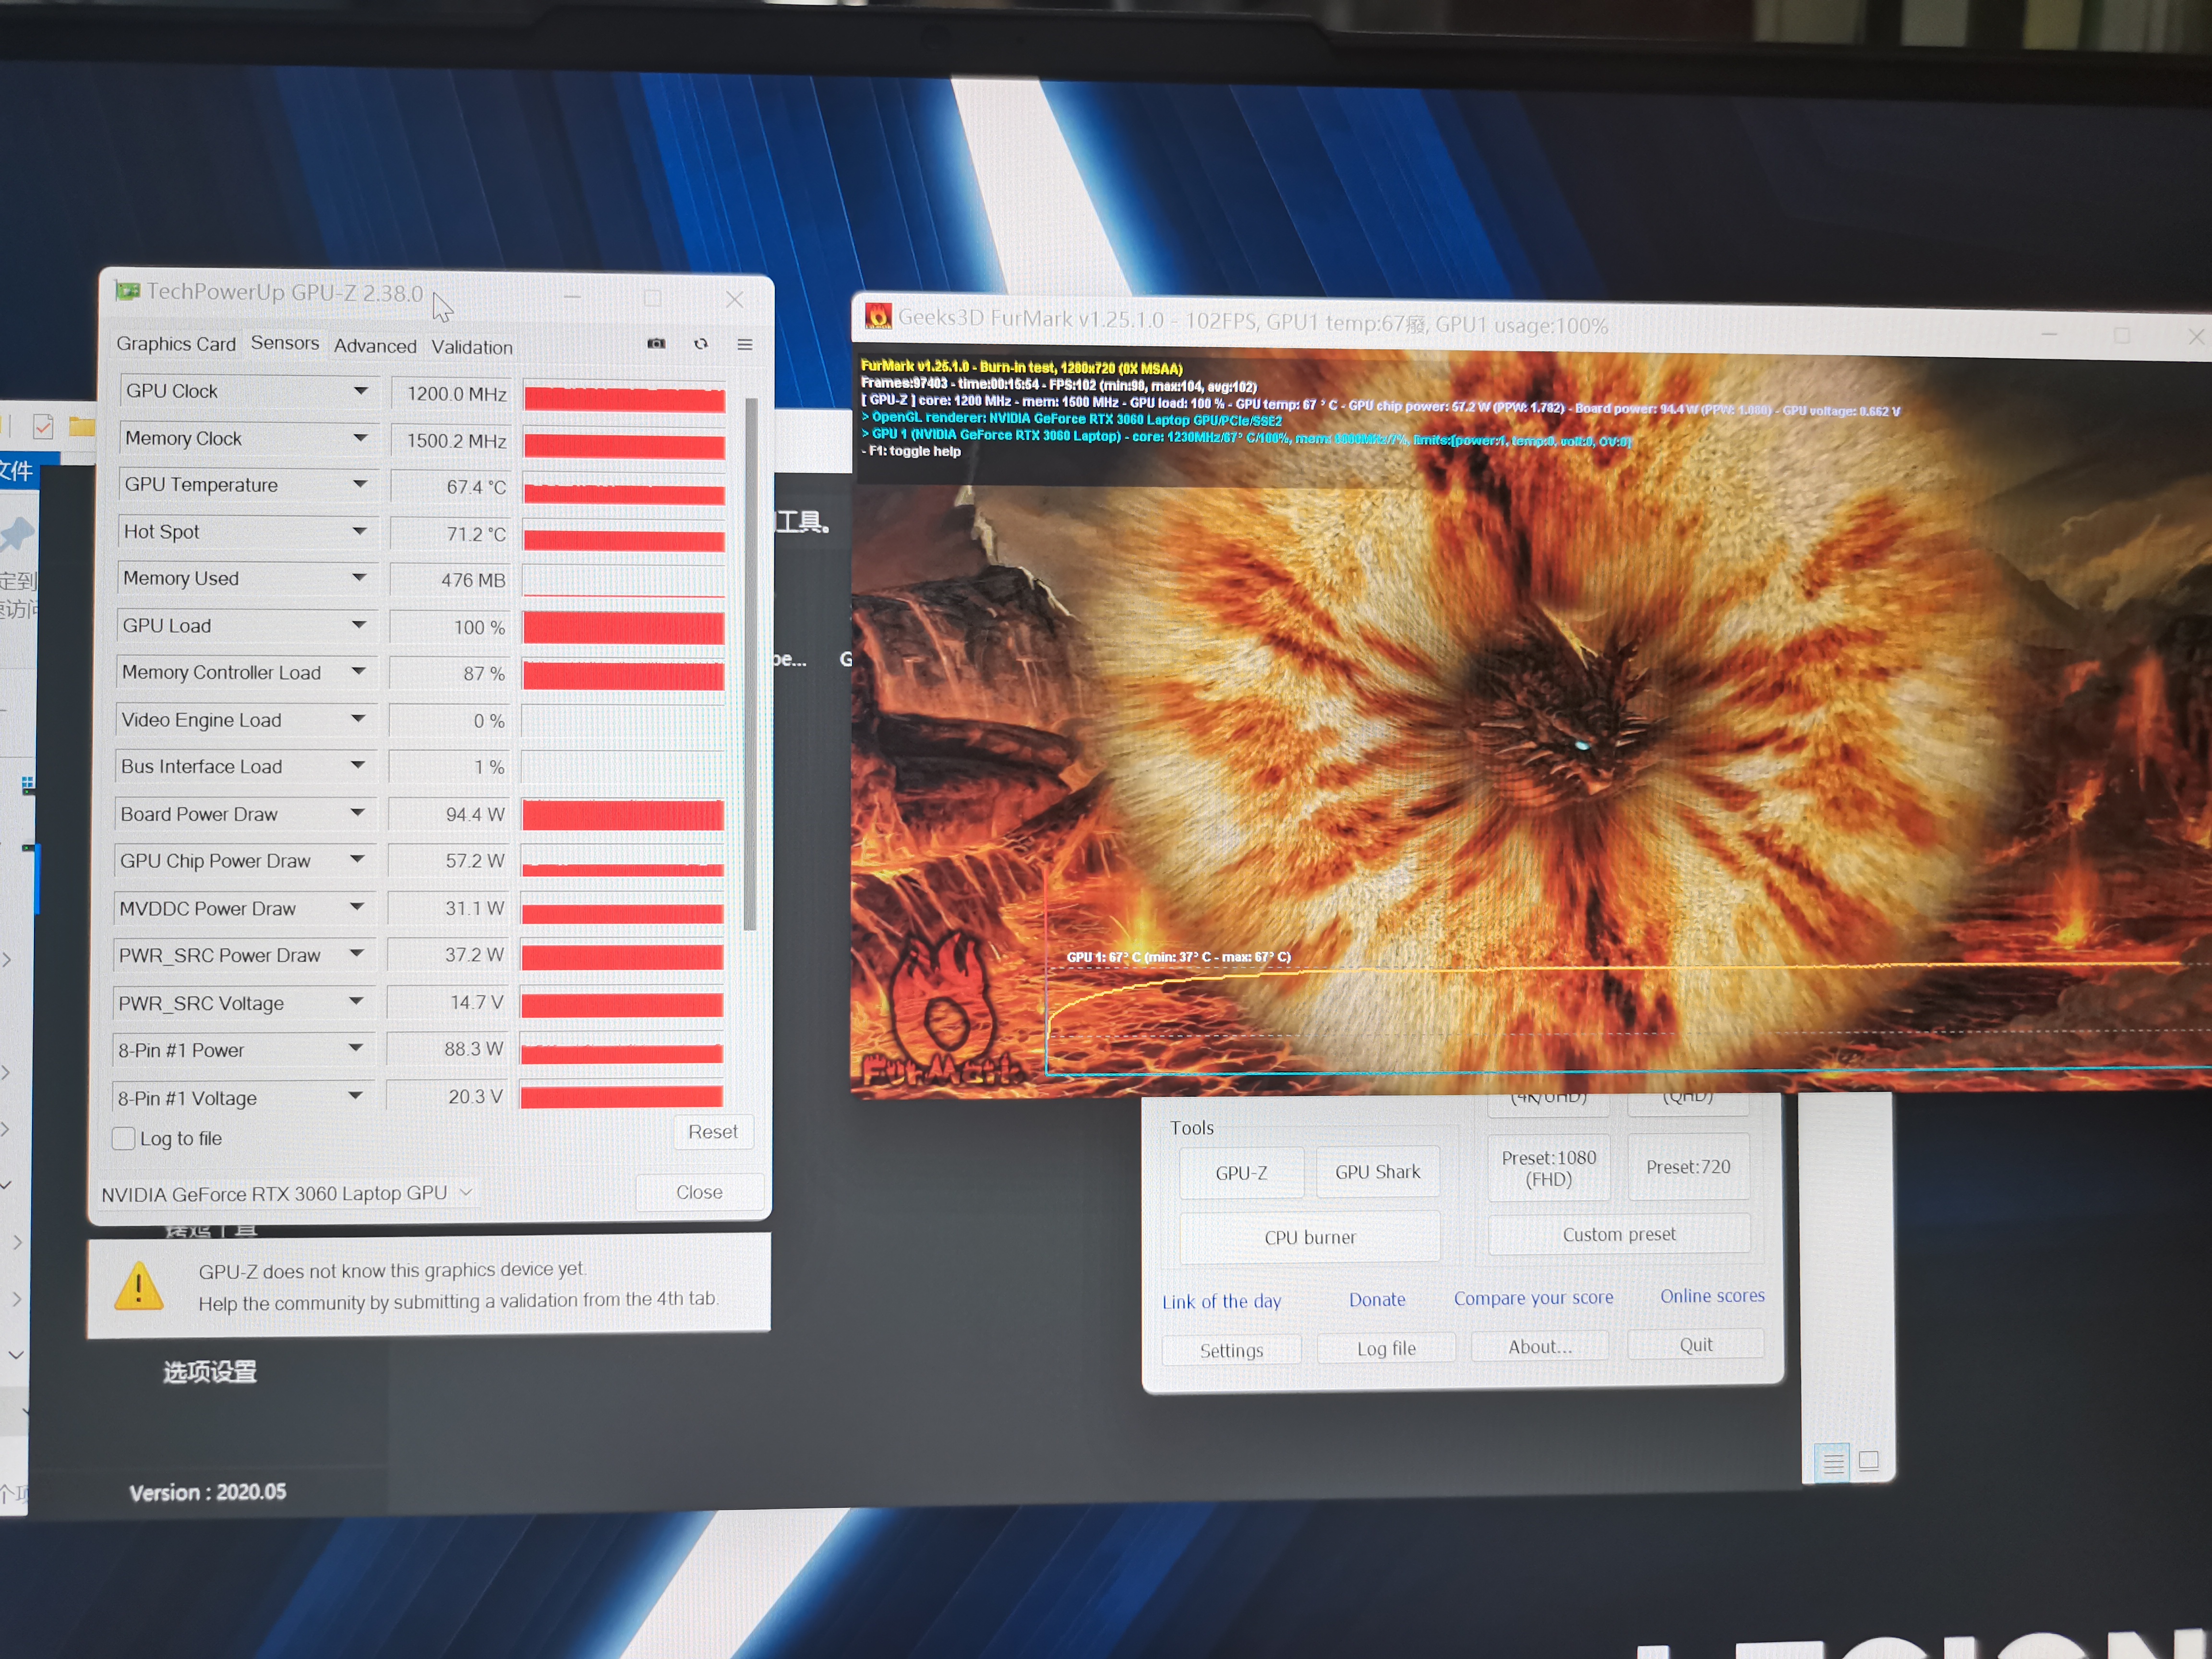Click the CPU burner button

click(1310, 1237)
